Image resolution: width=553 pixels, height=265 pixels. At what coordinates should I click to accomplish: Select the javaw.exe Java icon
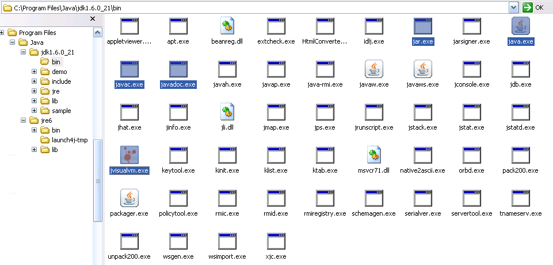(x=374, y=69)
